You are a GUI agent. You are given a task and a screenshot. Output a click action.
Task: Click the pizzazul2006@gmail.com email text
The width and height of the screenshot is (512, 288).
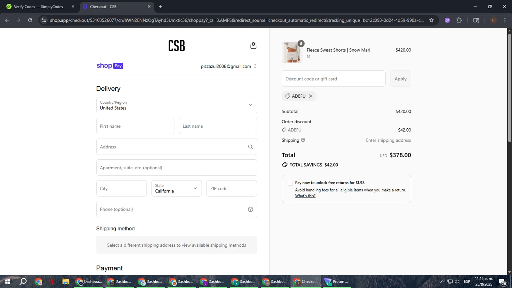[x=226, y=66]
